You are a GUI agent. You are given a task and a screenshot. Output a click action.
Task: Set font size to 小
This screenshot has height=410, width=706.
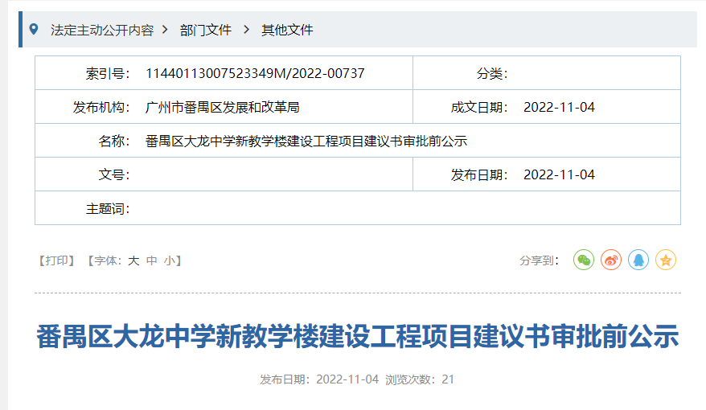170,260
